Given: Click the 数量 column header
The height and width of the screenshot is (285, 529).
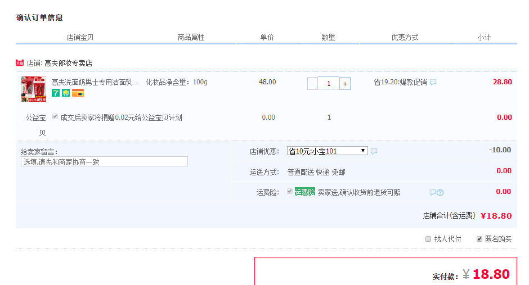Looking at the screenshot, I should (x=328, y=38).
